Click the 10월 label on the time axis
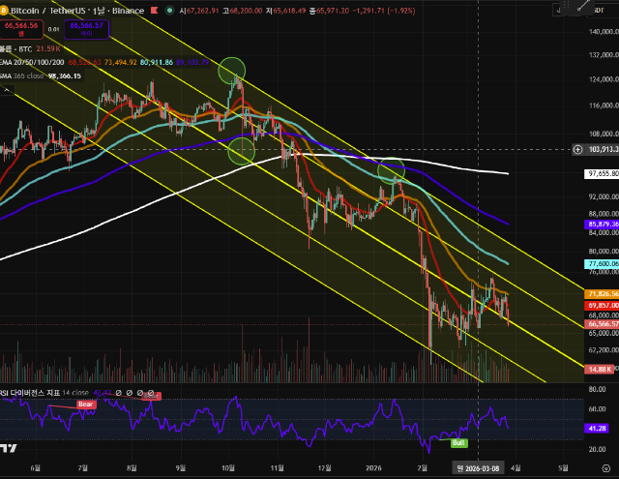The width and height of the screenshot is (619, 479). click(228, 468)
